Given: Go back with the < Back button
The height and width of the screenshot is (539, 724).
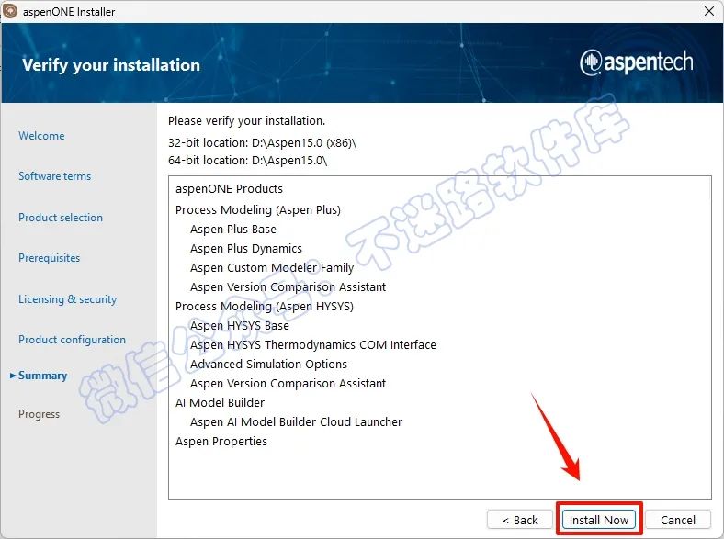Looking at the screenshot, I should [x=520, y=520].
